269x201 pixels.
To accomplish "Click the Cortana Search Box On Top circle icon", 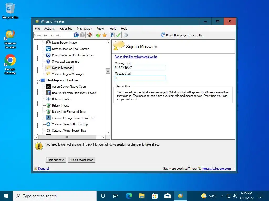I will coord(48,124).
